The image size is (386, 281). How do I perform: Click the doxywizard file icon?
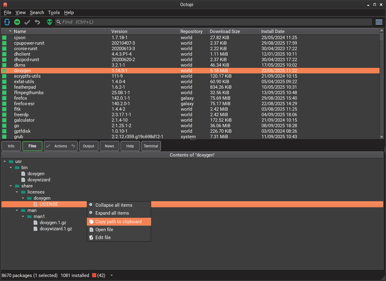(23, 180)
